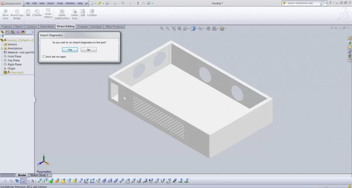Expand the Linear Pattern dropdown arrow
The height and width of the screenshot is (188, 352).
point(48,21)
